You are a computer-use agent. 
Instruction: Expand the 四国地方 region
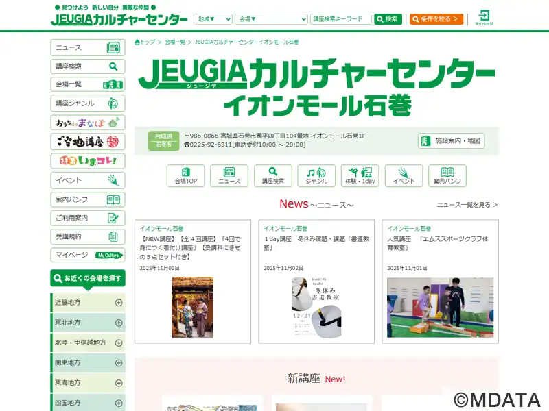(88, 403)
